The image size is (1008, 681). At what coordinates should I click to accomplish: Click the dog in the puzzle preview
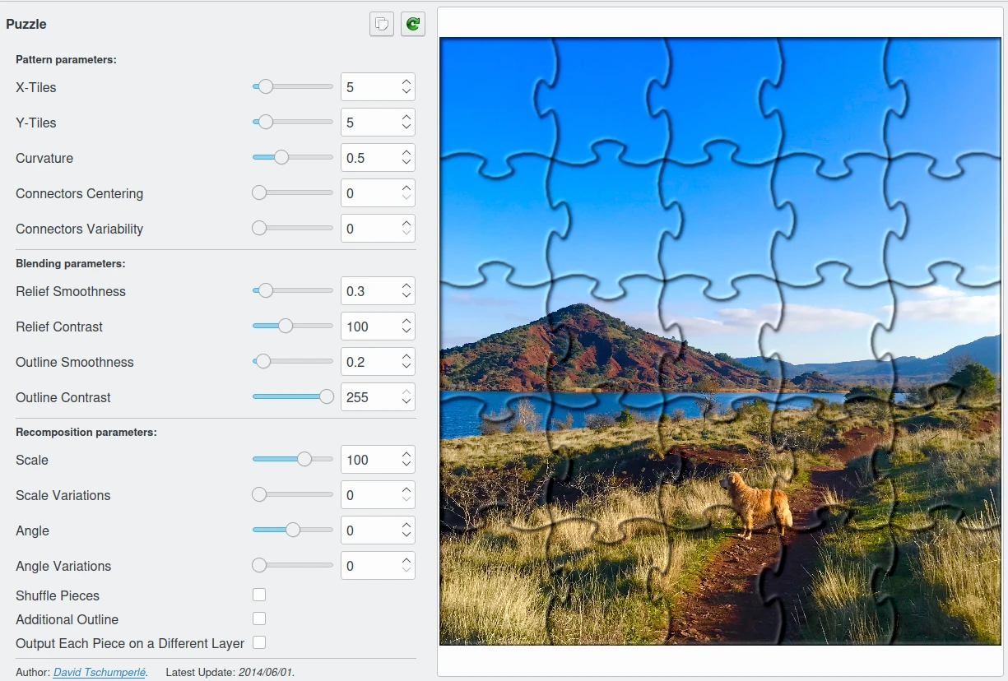click(755, 503)
